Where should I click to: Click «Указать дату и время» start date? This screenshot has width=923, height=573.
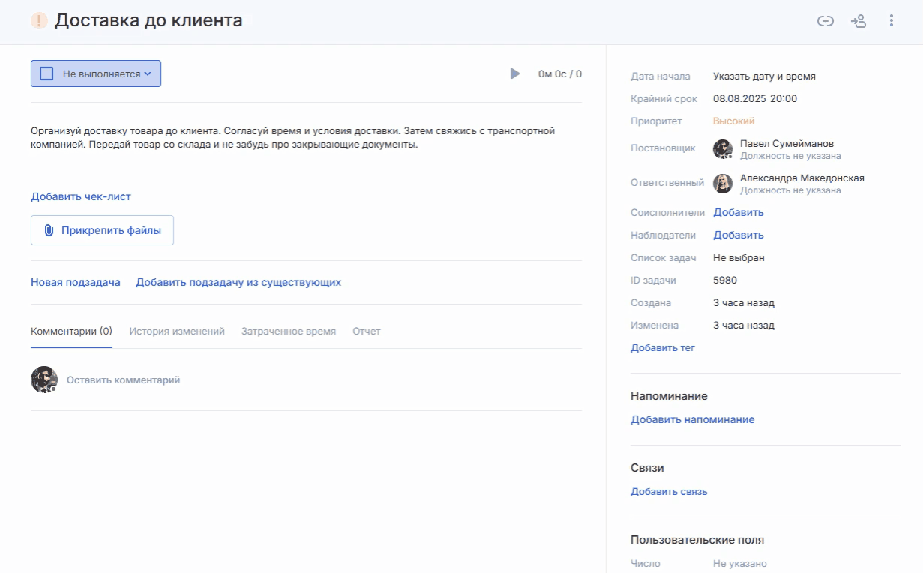764,76
